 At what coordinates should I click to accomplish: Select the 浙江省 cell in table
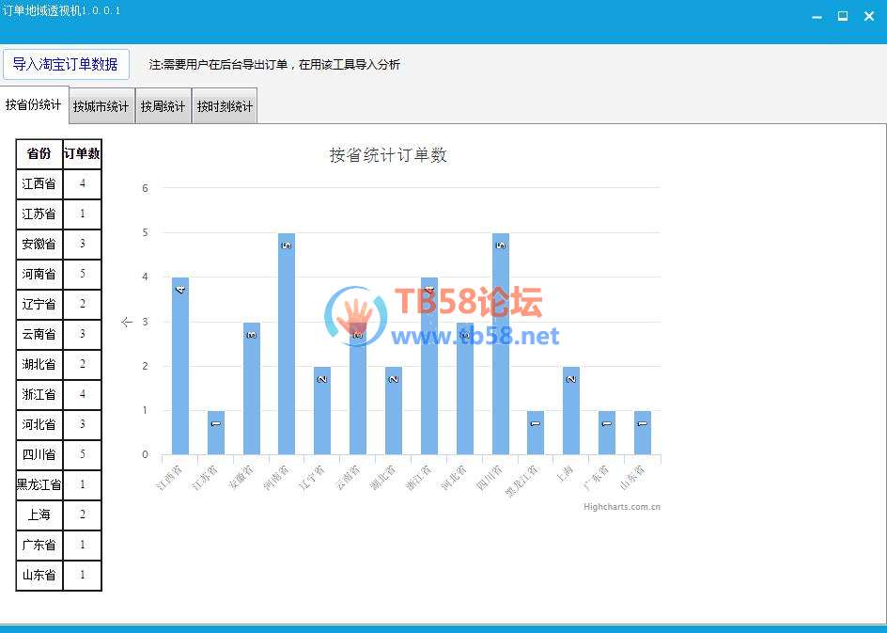[x=39, y=394]
